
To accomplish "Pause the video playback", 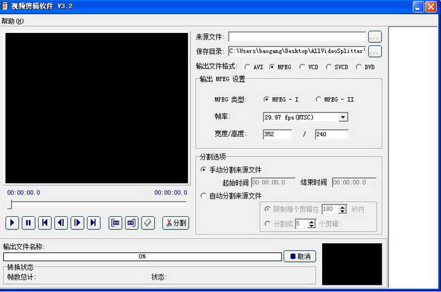I will (x=28, y=223).
